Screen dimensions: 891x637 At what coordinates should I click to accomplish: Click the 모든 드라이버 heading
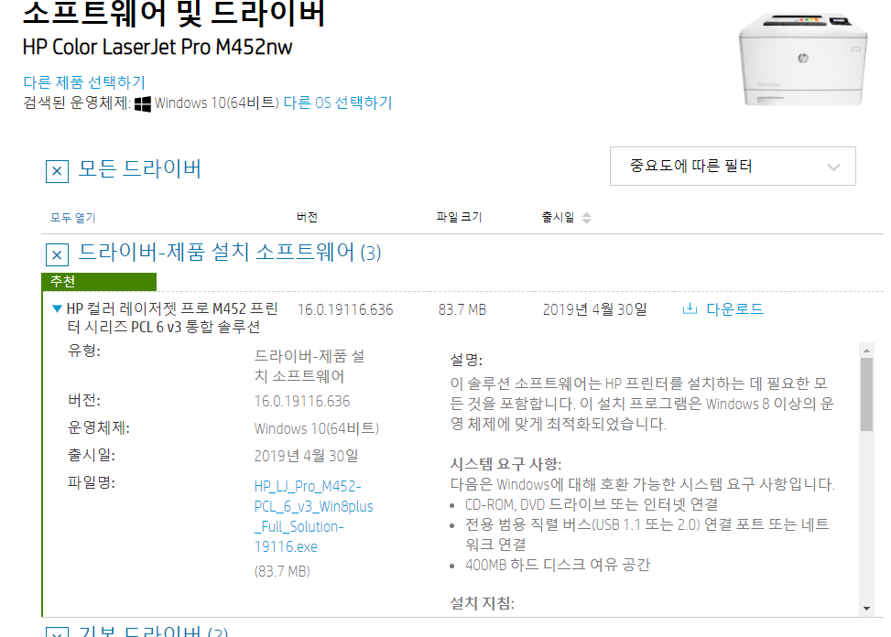pos(139,168)
